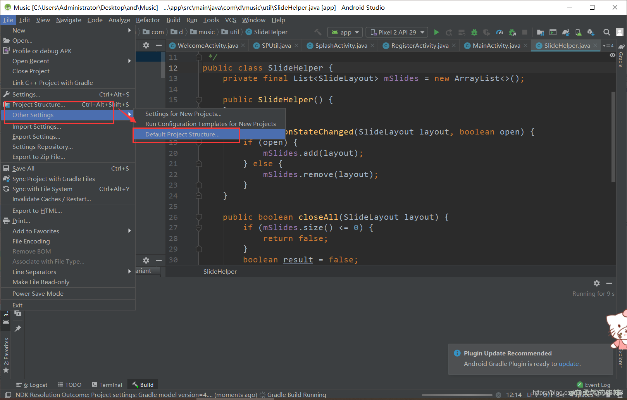This screenshot has width=627, height=400.
Task: Close the RegisterActivity.java tab
Action: tap(454, 46)
